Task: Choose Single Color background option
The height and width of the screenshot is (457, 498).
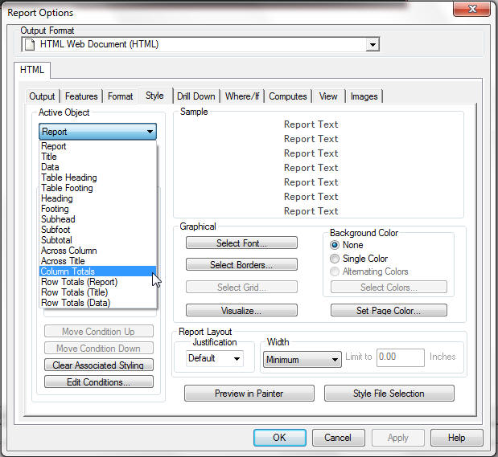Action: coord(335,259)
